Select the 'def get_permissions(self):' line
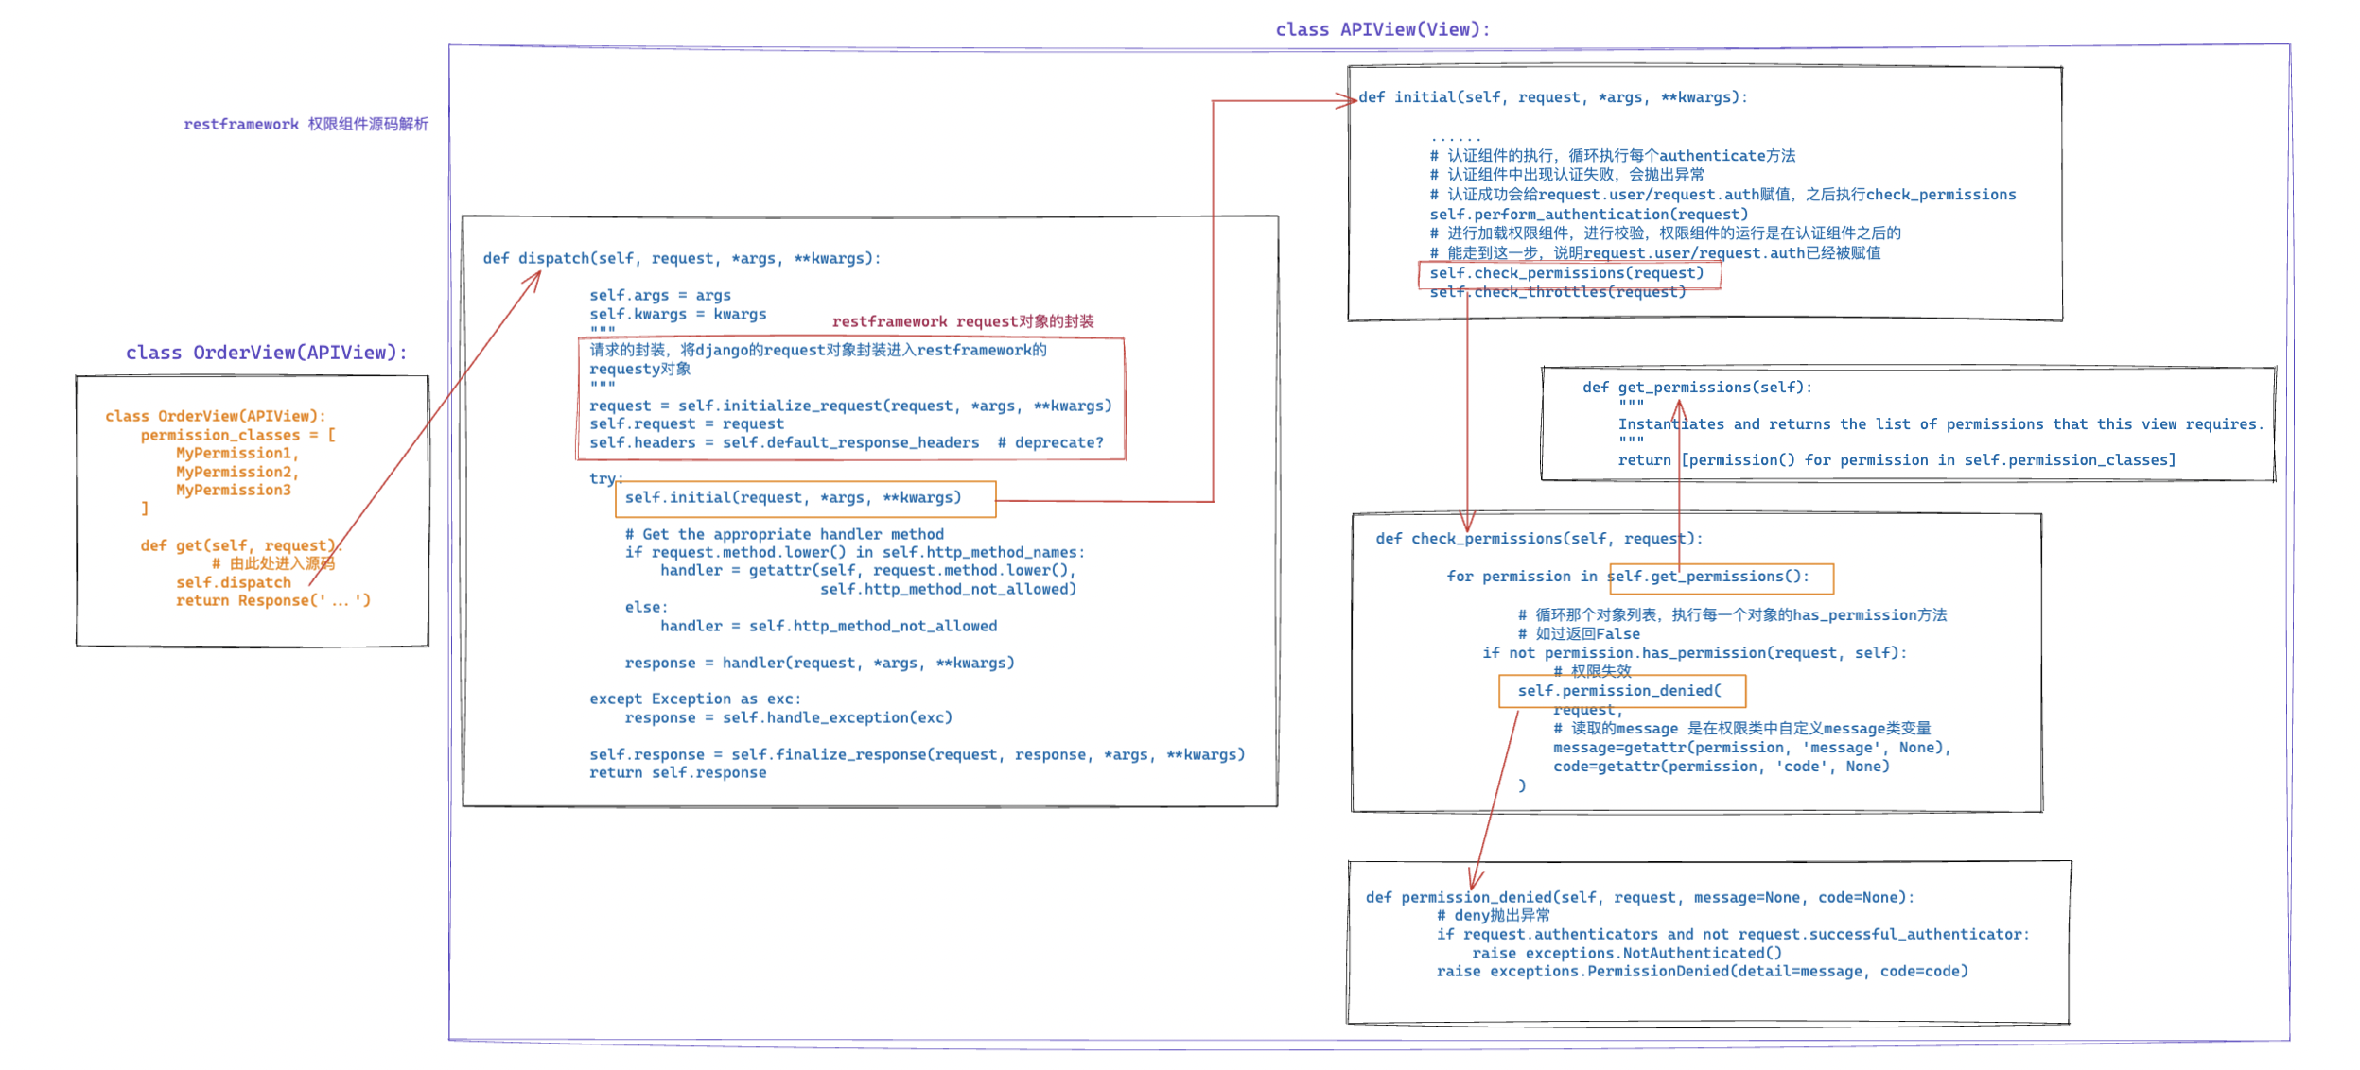This screenshot has width=2360, height=1070. click(1697, 388)
